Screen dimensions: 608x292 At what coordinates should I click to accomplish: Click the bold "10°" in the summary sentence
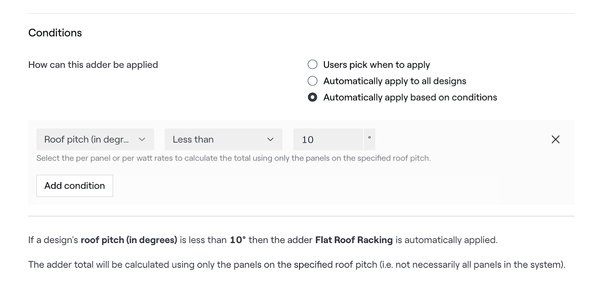click(x=238, y=240)
